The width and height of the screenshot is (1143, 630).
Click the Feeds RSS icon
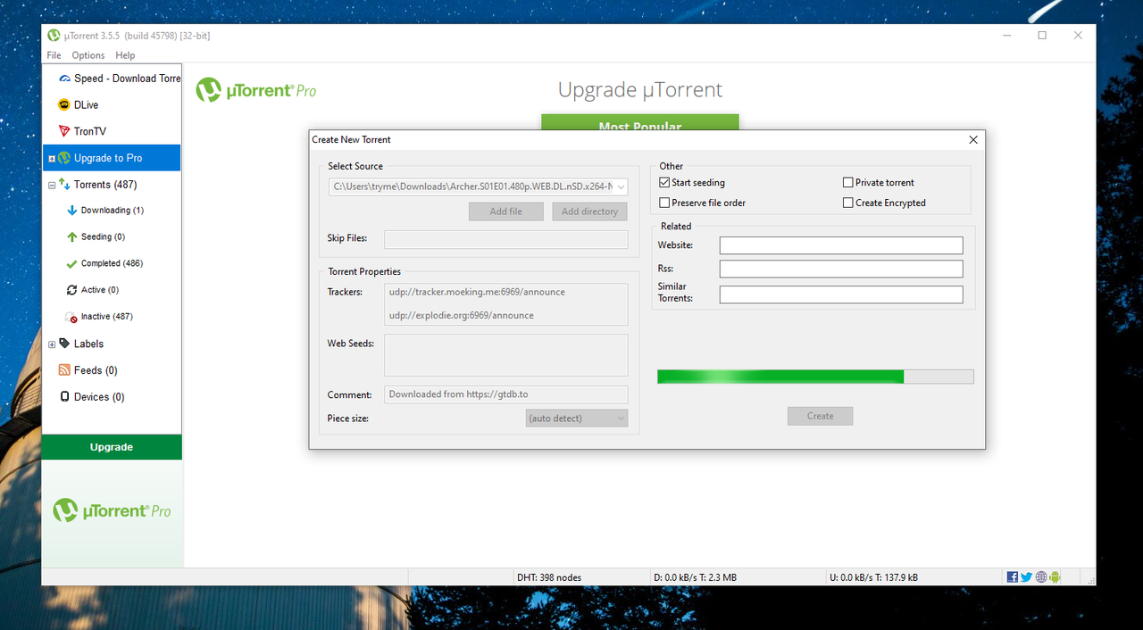pos(64,370)
